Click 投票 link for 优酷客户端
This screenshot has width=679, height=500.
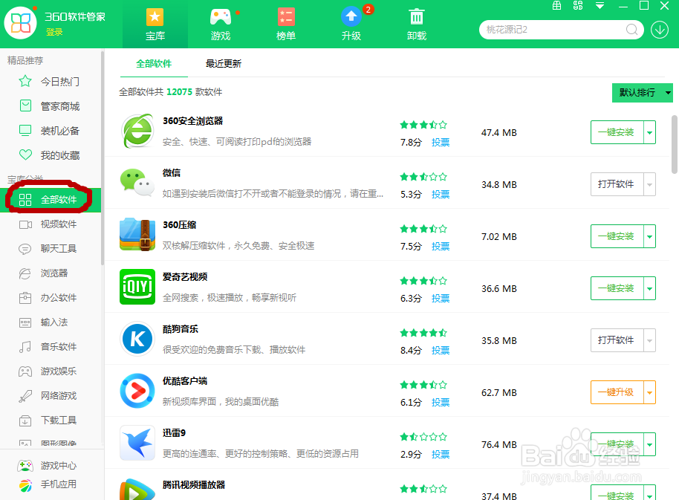click(441, 402)
